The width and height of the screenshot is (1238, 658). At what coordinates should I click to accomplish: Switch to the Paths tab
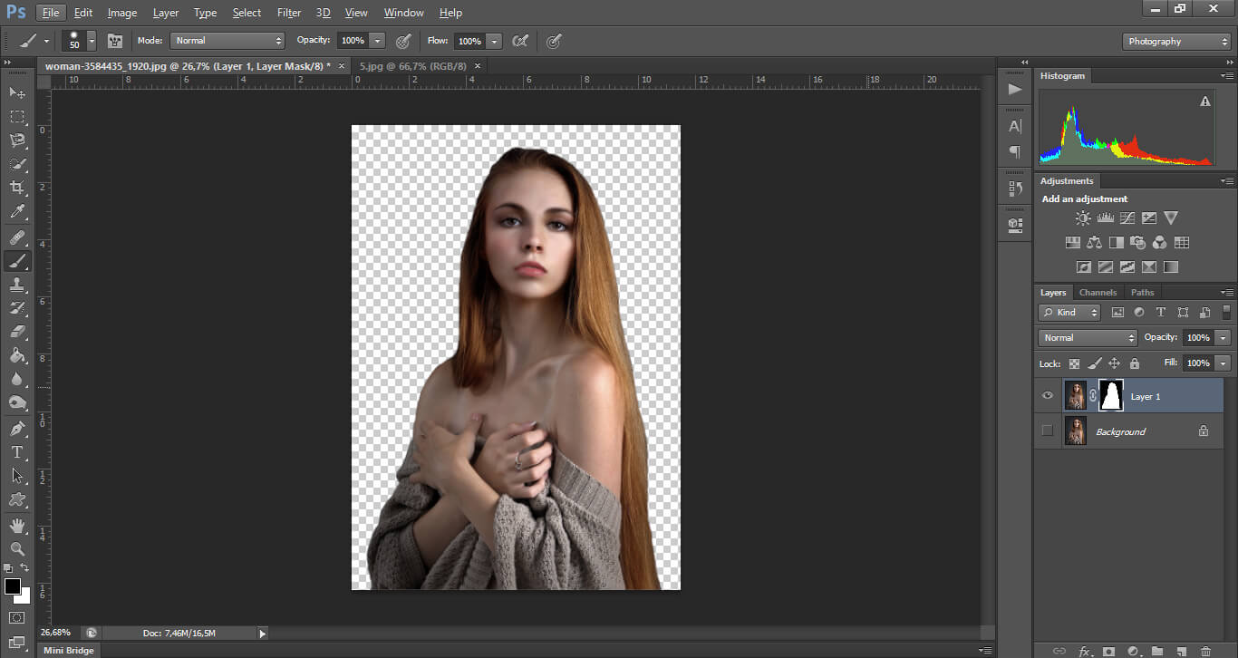tap(1143, 292)
